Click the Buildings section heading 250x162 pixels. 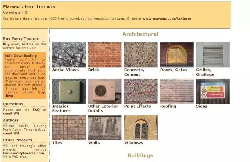(141, 155)
